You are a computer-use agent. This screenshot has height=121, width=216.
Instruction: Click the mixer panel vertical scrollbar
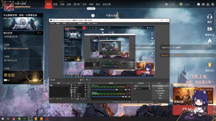click(x=132, y=92)
